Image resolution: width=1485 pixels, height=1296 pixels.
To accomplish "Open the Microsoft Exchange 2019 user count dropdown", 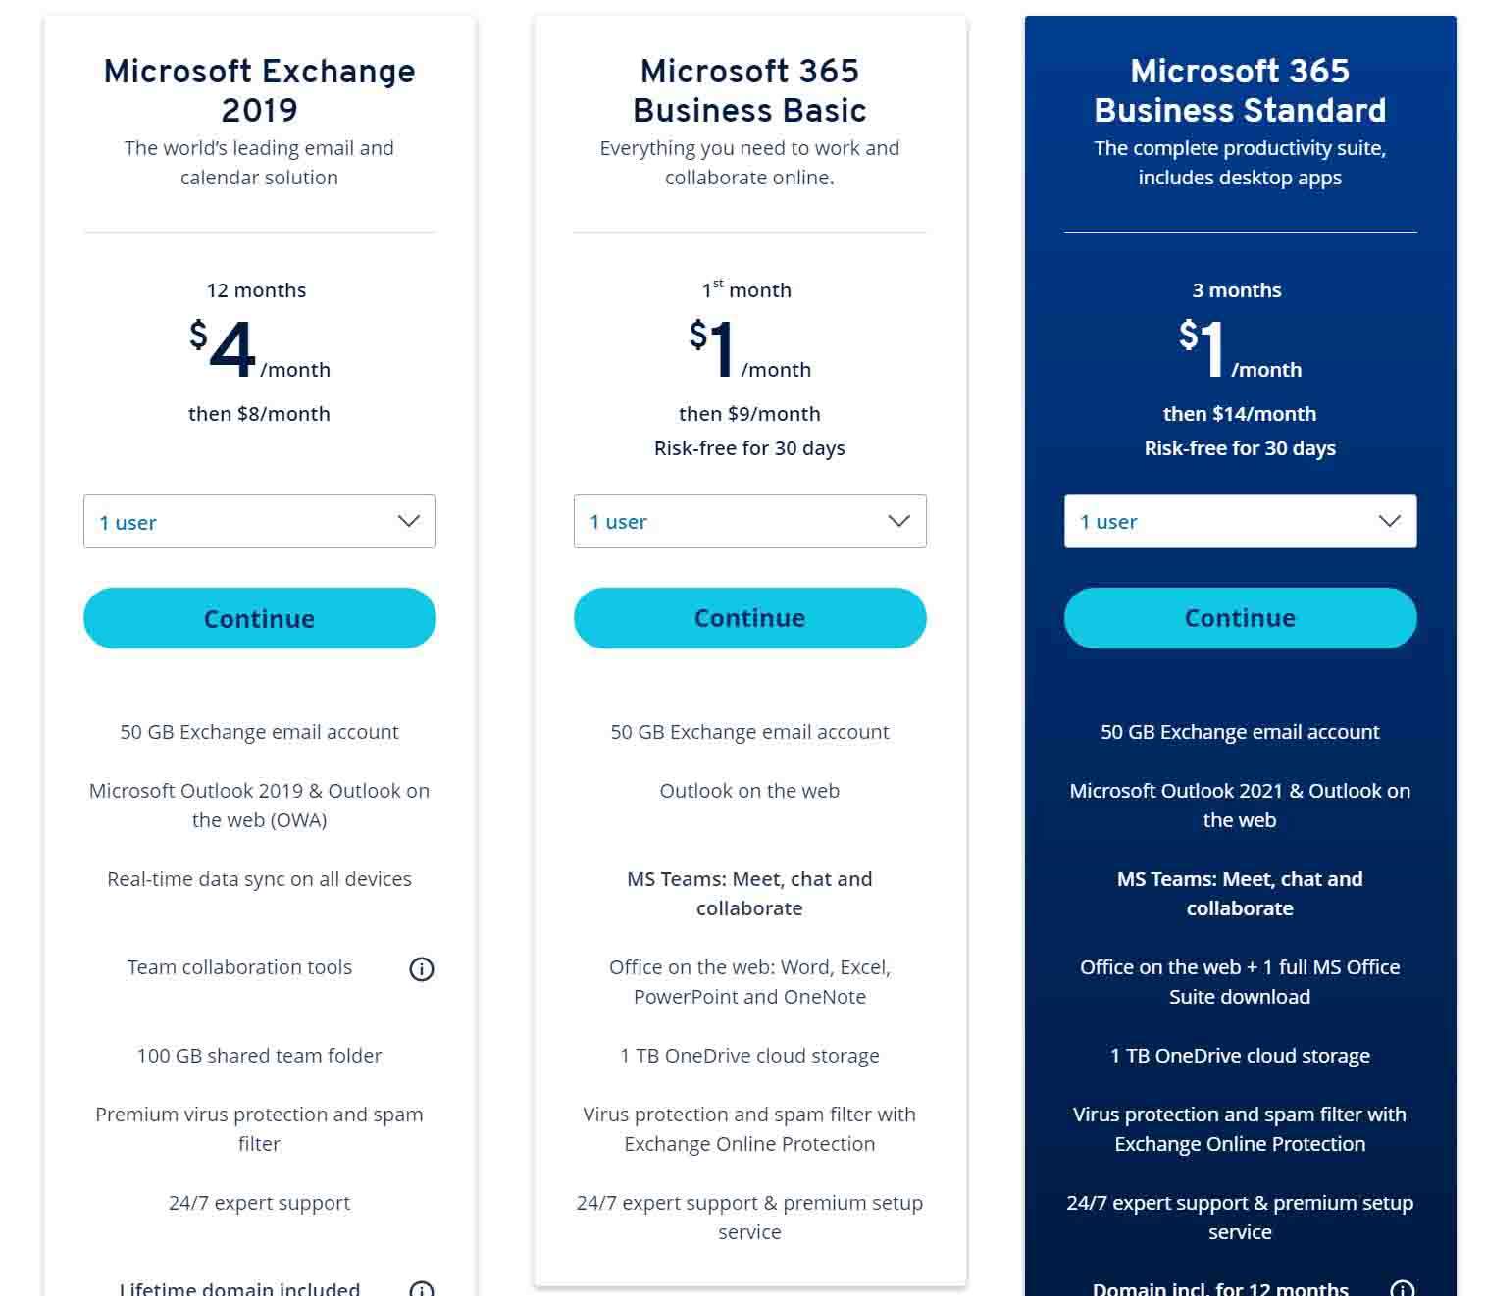I will tap(260, 522).
